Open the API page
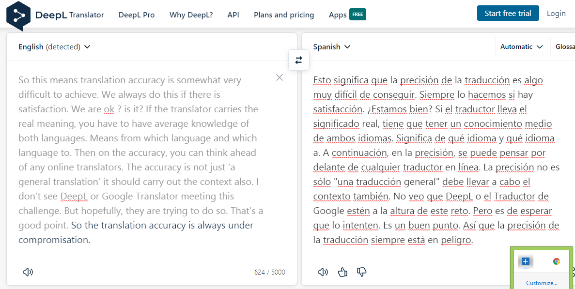 point(233,15)
